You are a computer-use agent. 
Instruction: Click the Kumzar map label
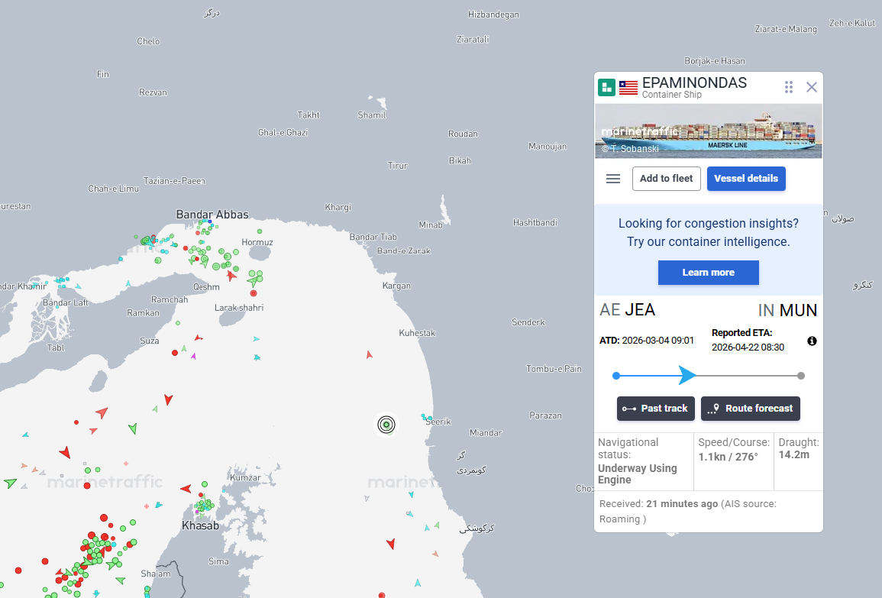(245, 477)
